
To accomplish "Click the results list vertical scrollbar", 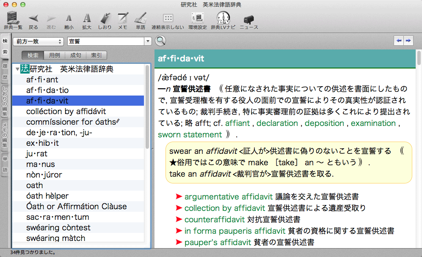I will coord(147,107).
